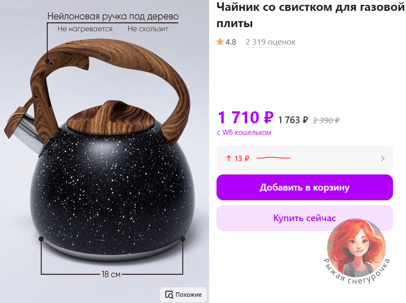This screenshot has height=303, width=406.
Task: Click the 4.8 rating value
Action: 231,42
